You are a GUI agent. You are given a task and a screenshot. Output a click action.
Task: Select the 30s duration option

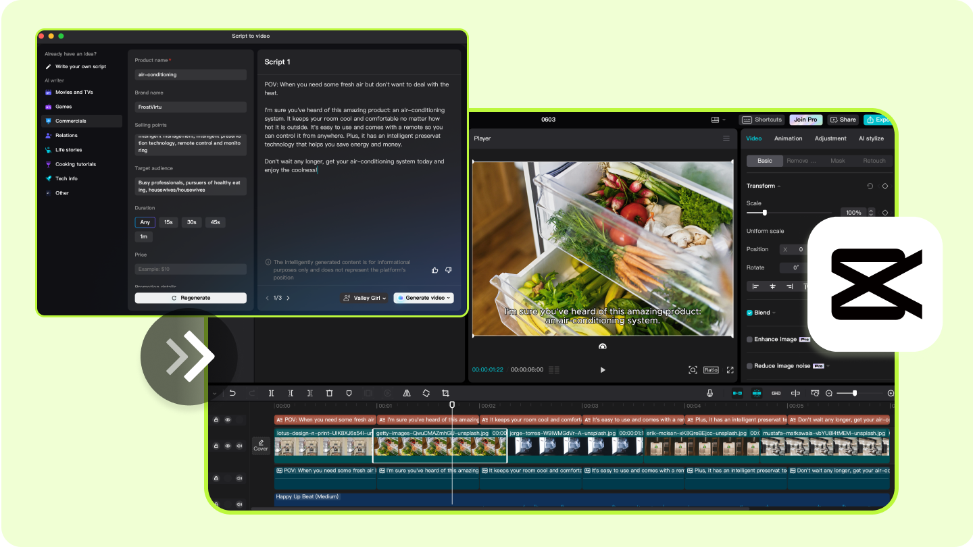tap(192, 222)
